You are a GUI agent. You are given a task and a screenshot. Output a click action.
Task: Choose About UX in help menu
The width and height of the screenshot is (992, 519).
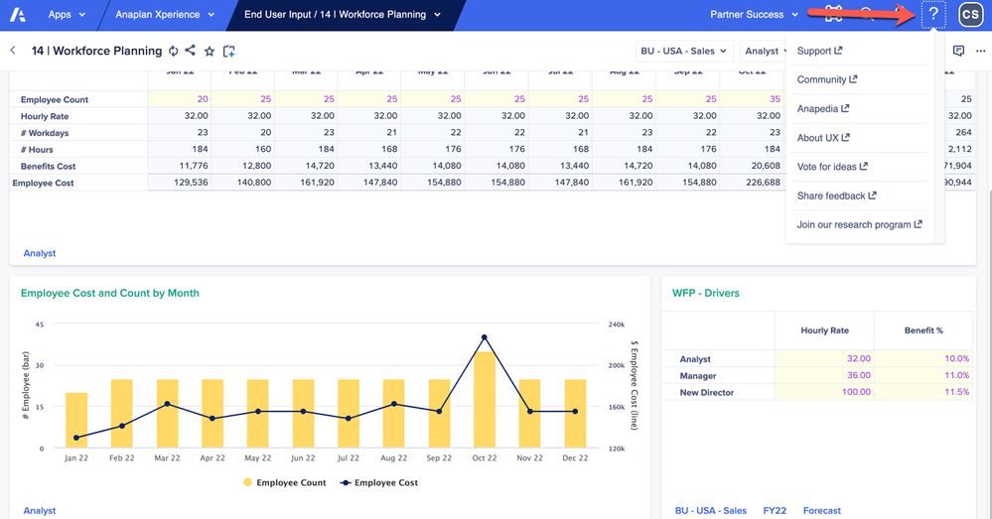tap(823, 138)
